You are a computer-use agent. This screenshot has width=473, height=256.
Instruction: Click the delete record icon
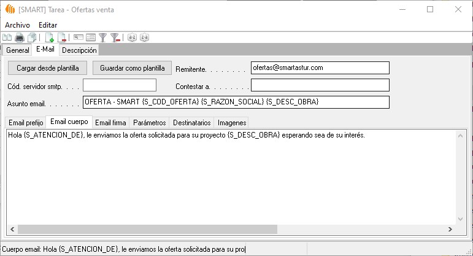coord(61,37)
